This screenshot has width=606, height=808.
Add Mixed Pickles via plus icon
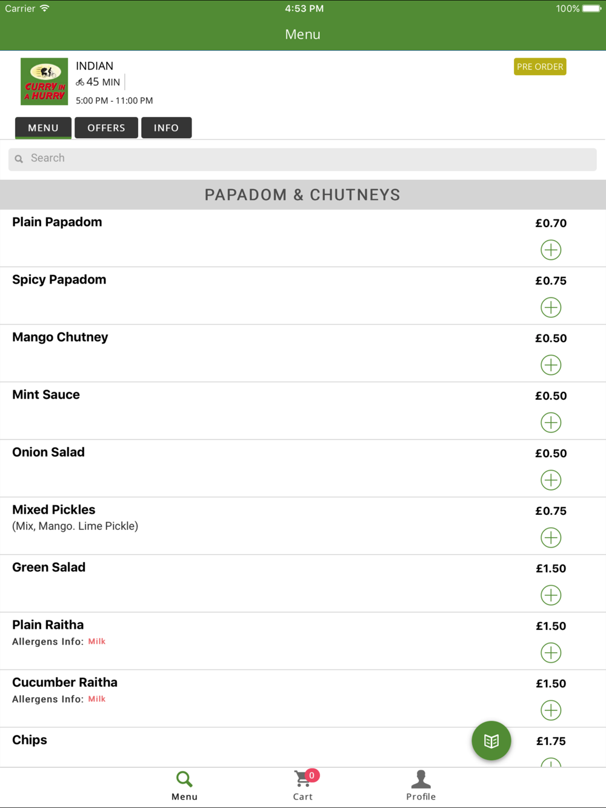click(551, 537)
